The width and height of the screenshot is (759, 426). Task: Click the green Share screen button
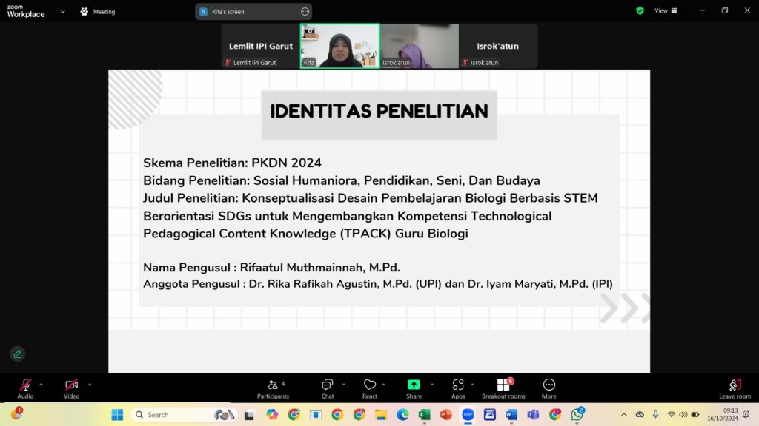(x=414, y=388)
